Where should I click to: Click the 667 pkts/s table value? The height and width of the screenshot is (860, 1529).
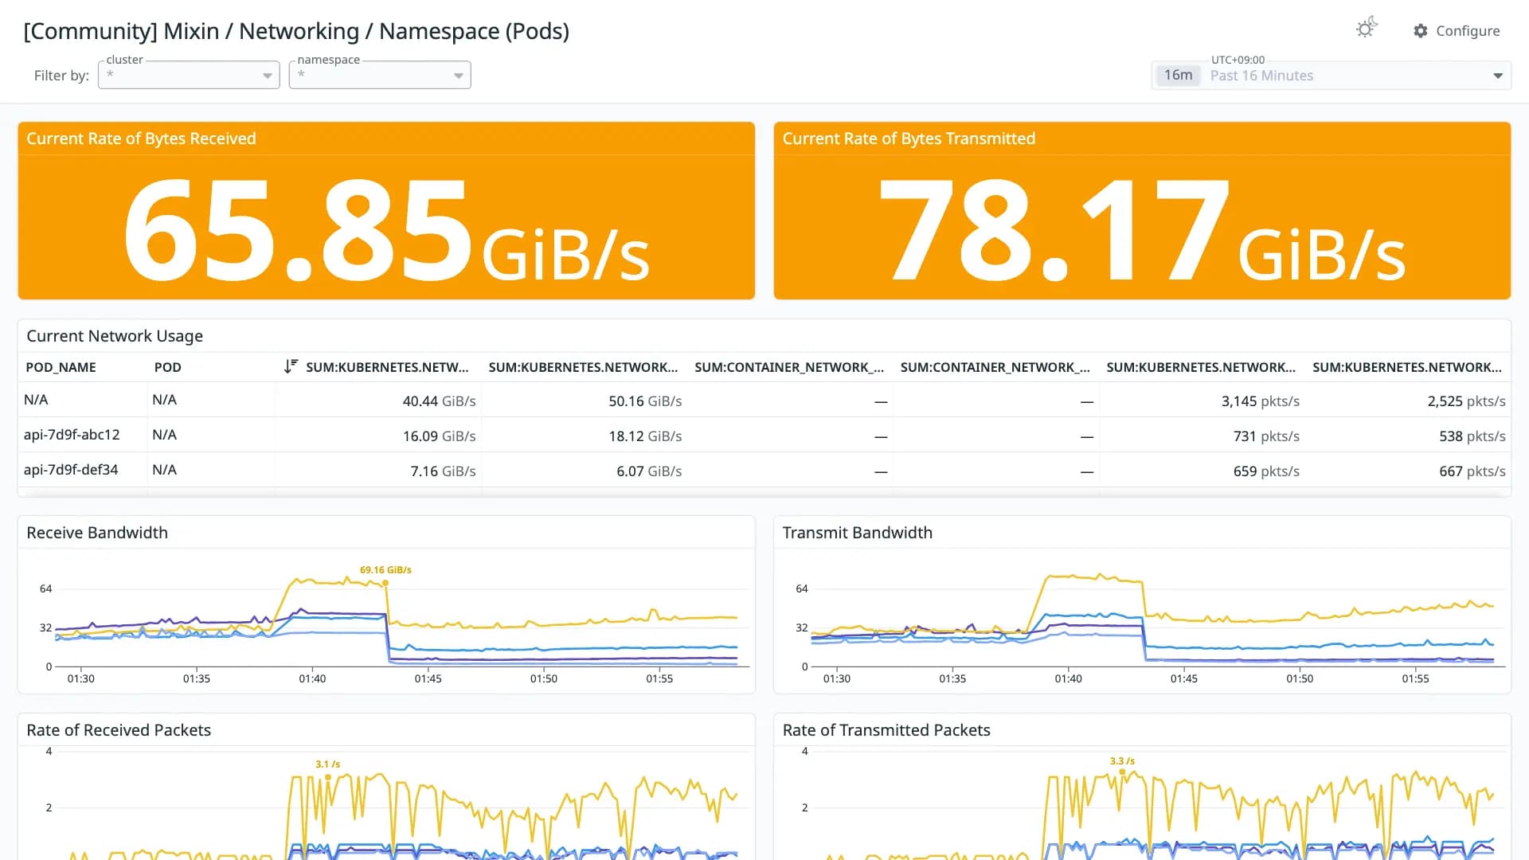(1472, 471)
